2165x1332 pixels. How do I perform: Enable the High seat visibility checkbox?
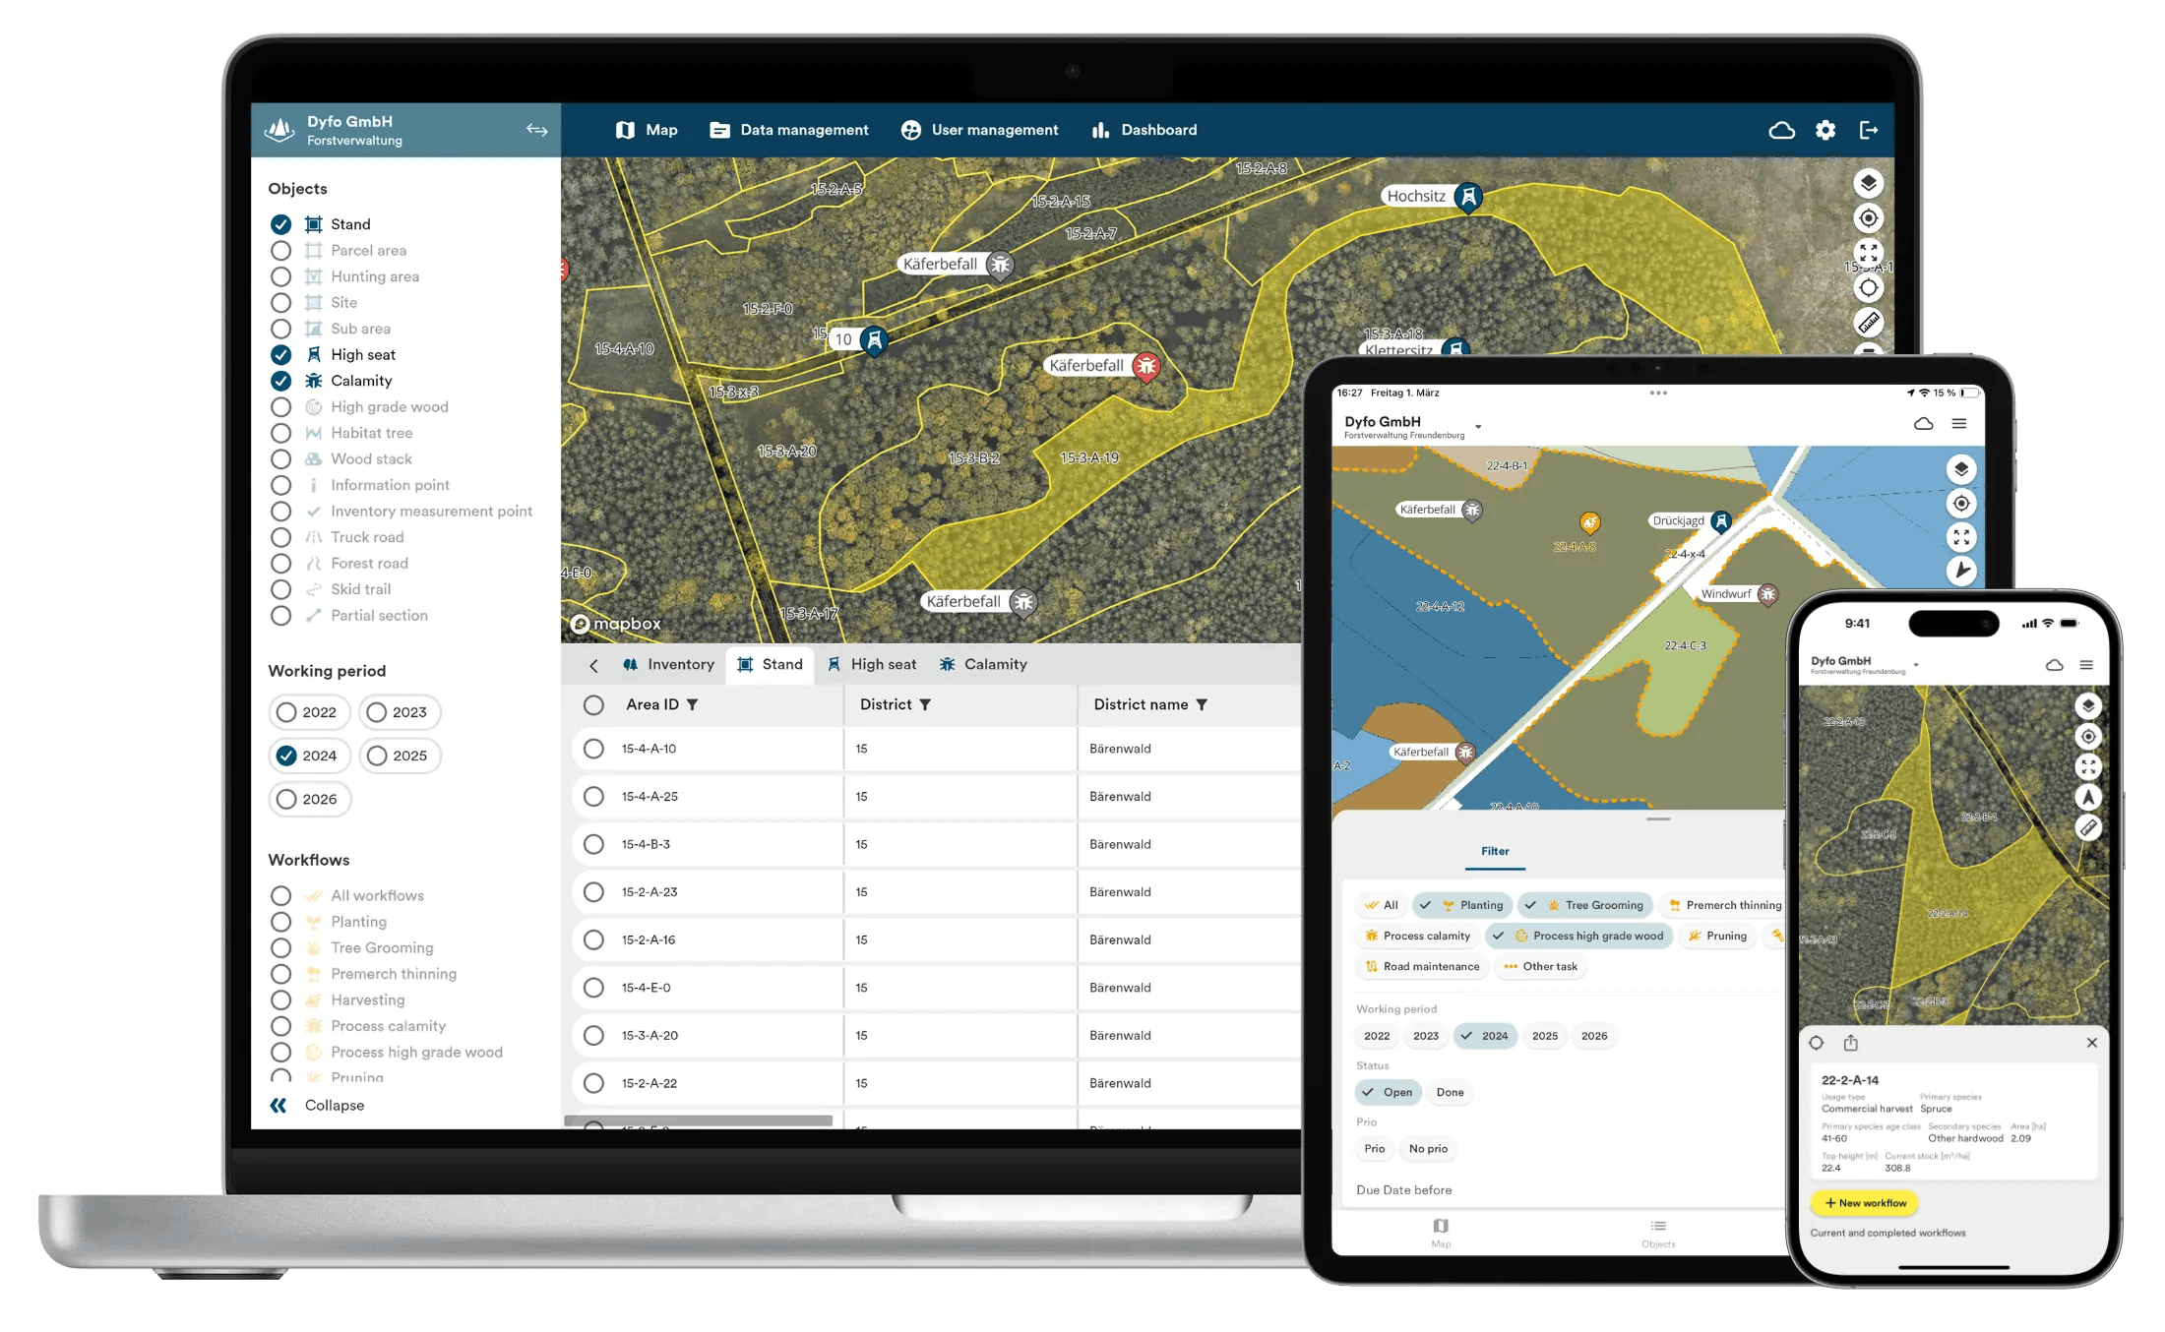coord(279,355)
